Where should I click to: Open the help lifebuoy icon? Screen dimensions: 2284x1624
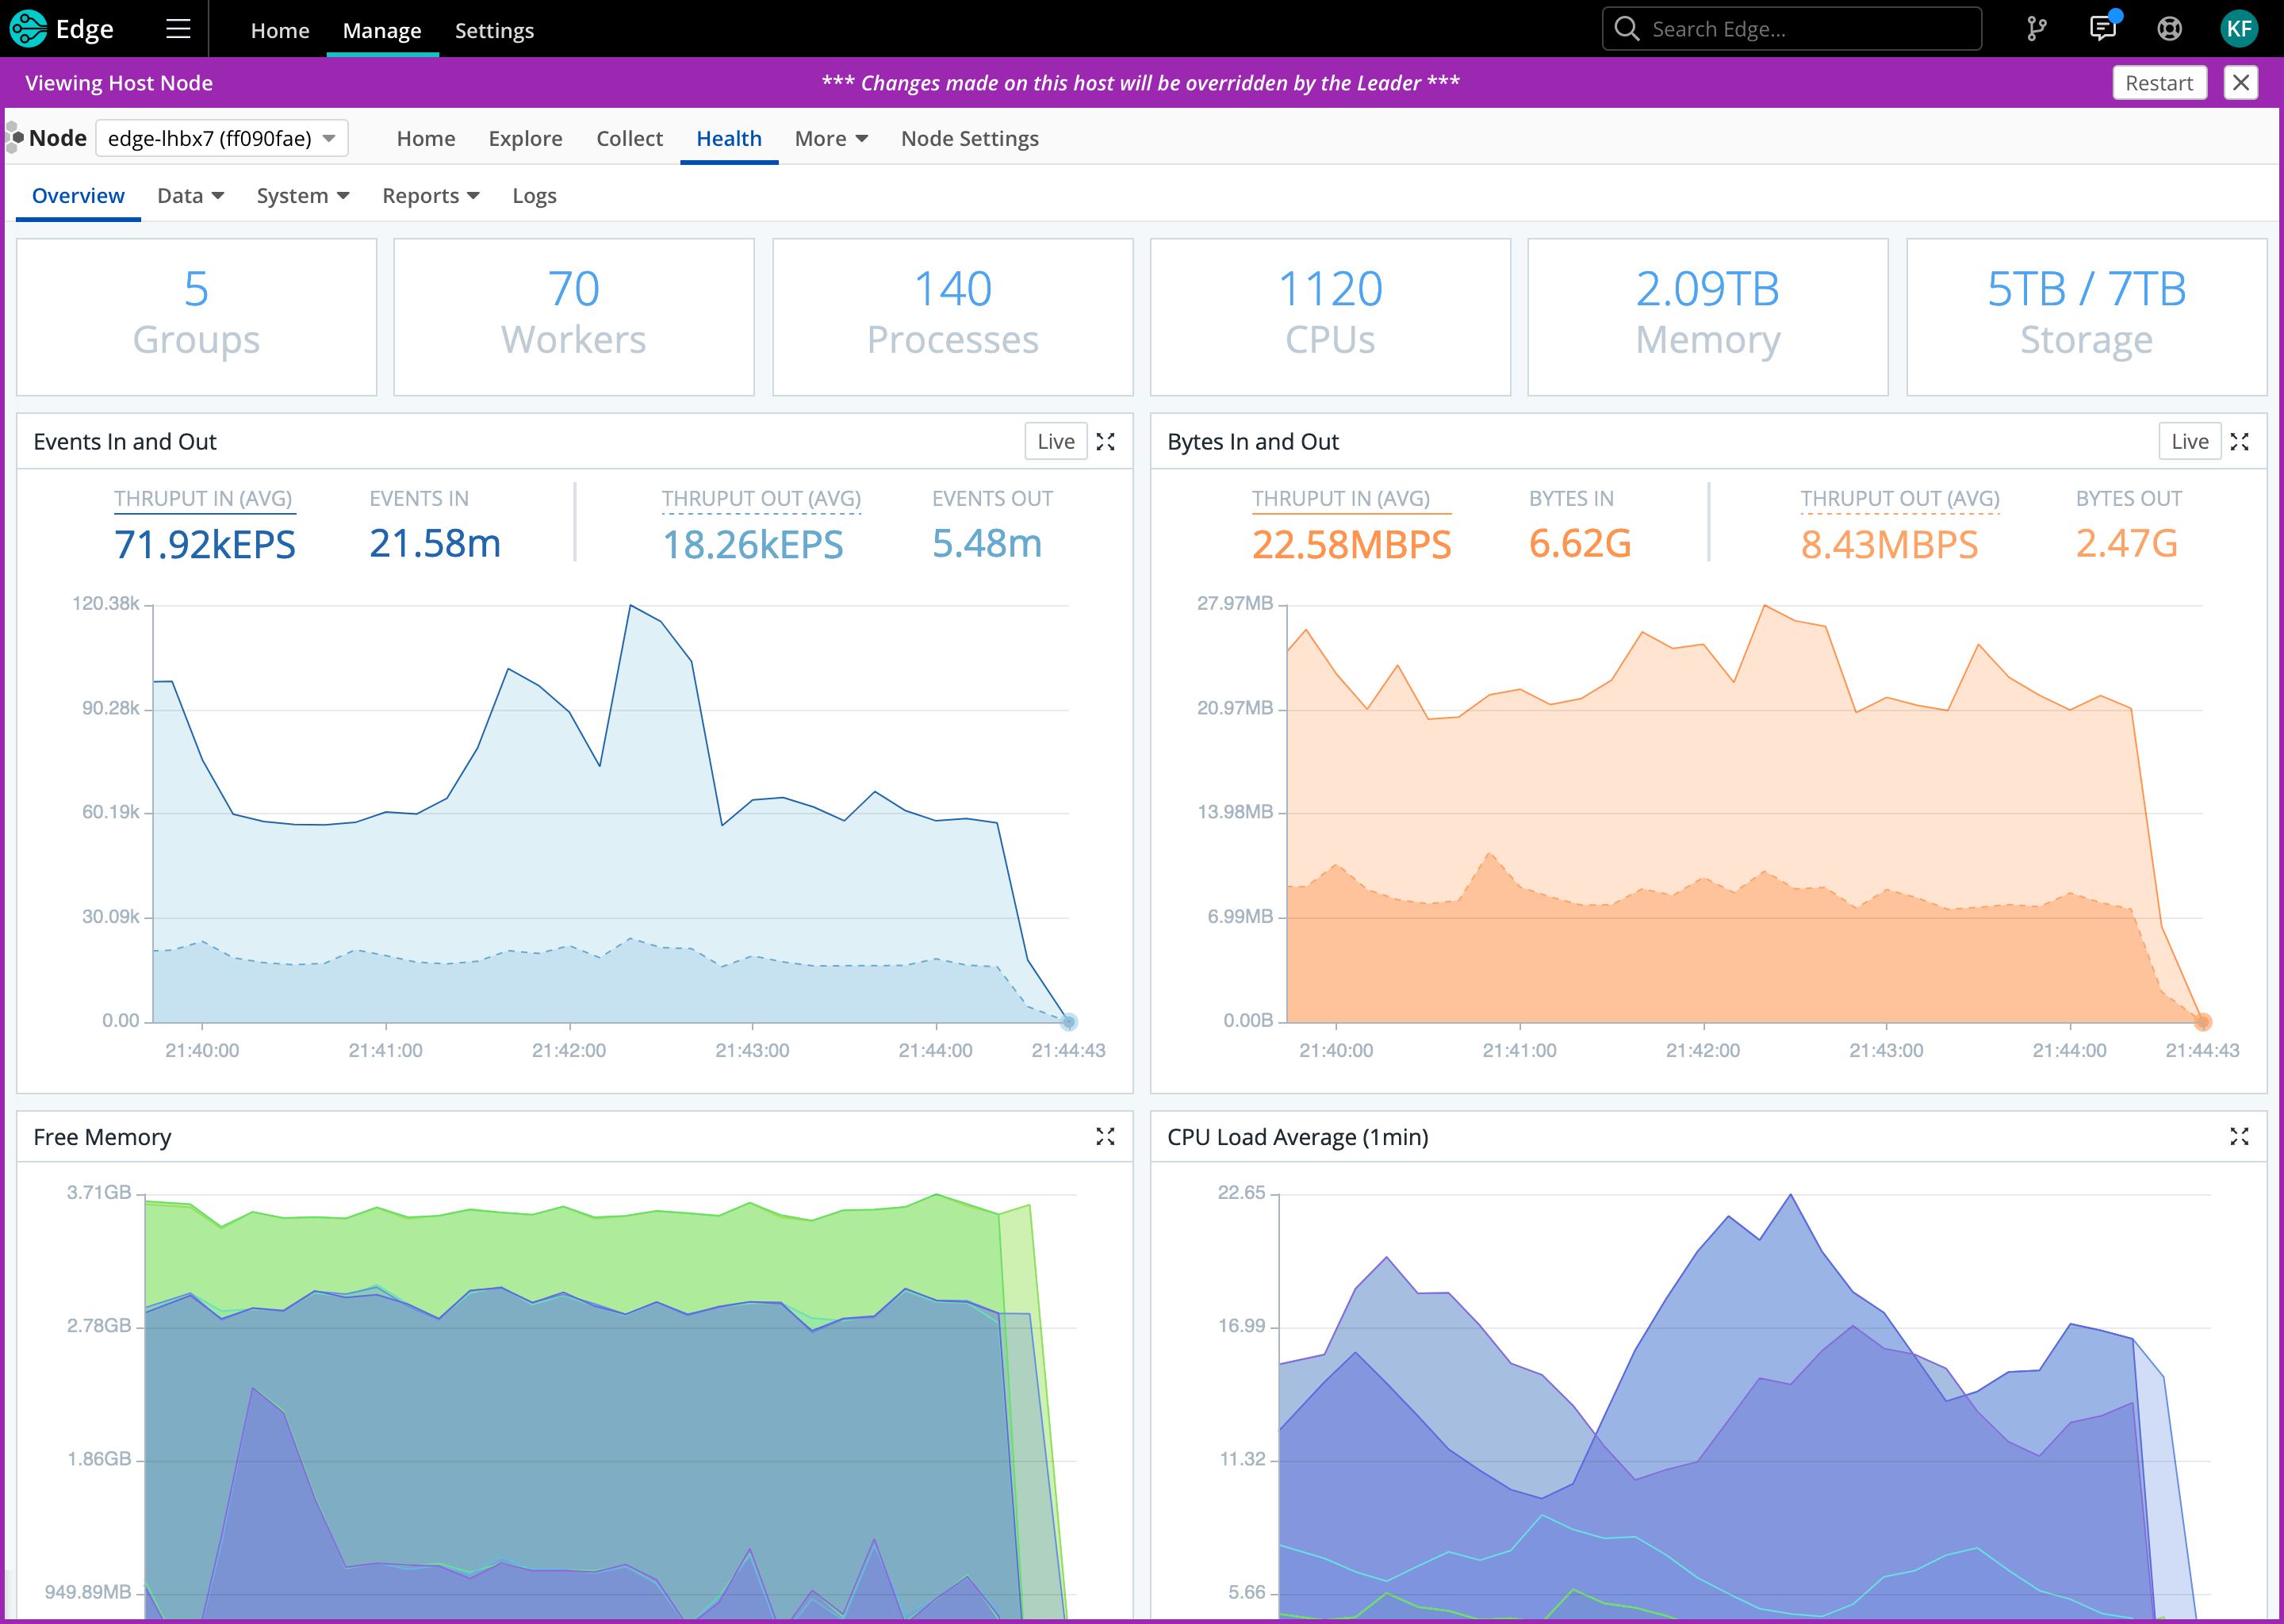coord(2169,29)
